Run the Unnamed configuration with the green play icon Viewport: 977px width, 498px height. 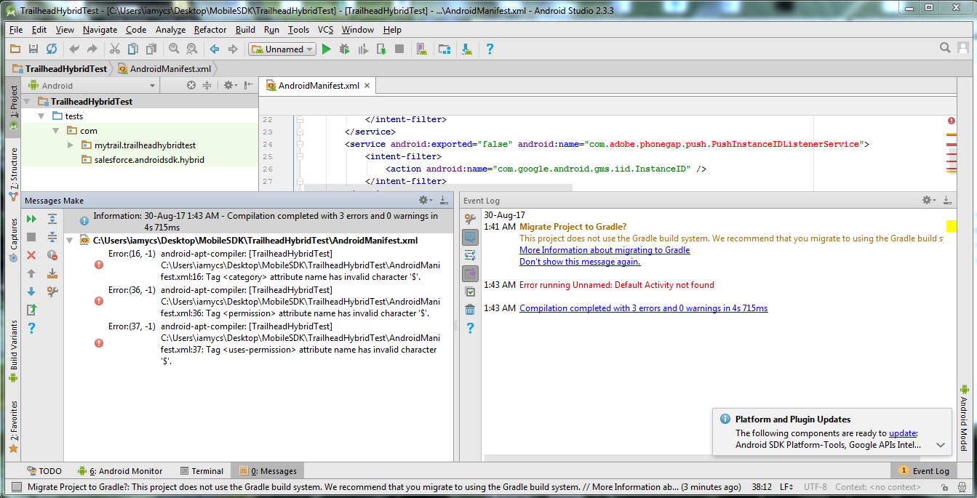pyautogui.click(x=326, y=49)
